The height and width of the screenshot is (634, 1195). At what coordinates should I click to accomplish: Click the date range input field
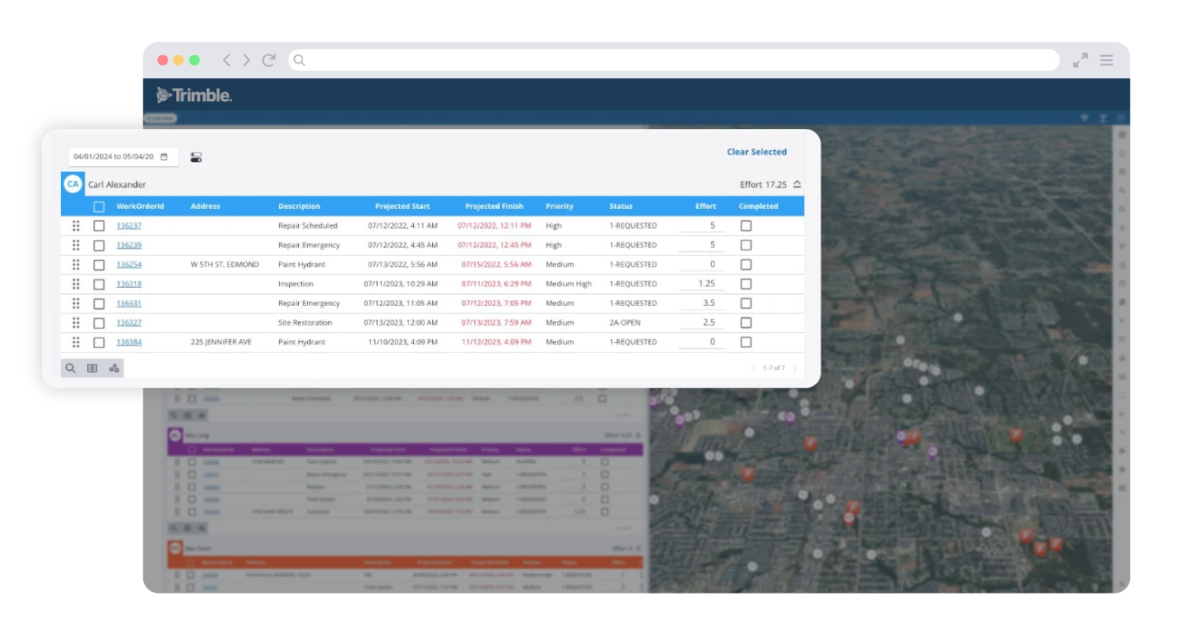click(x=123, y=157)
